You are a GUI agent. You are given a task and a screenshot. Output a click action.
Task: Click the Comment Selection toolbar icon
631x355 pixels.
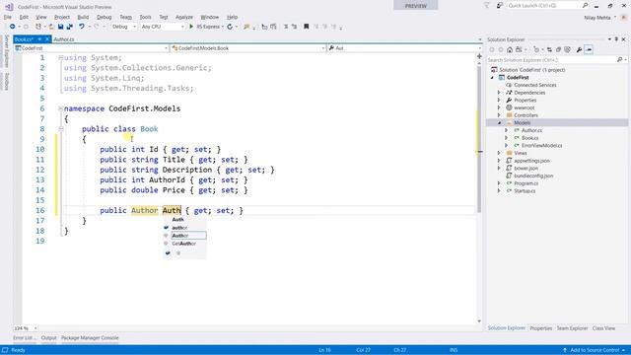click(x=286, y=27)
